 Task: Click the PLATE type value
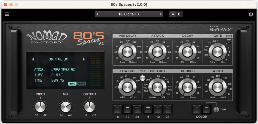(57, 75)
